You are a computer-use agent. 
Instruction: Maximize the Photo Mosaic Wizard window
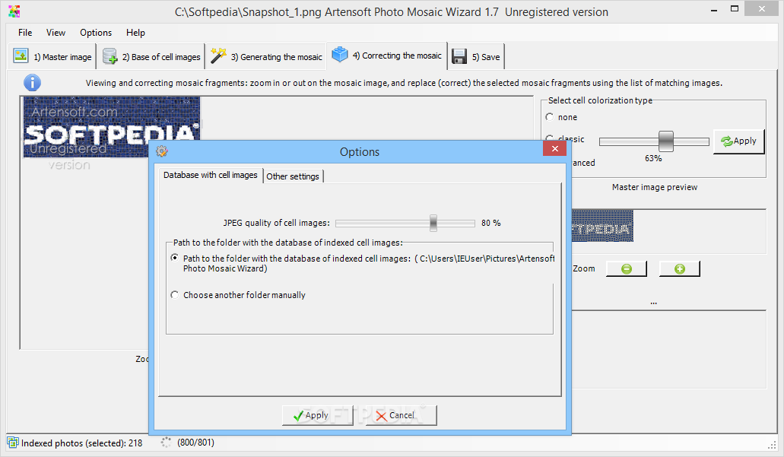pos(735,8)
